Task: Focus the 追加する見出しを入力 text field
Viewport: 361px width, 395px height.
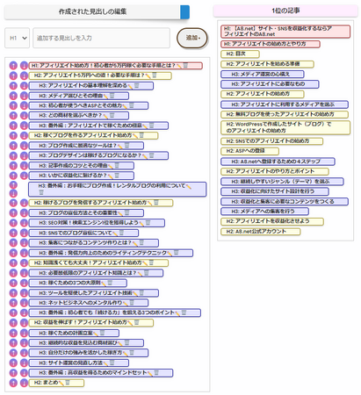Action: pyautogui.click(x=101, y=38)
